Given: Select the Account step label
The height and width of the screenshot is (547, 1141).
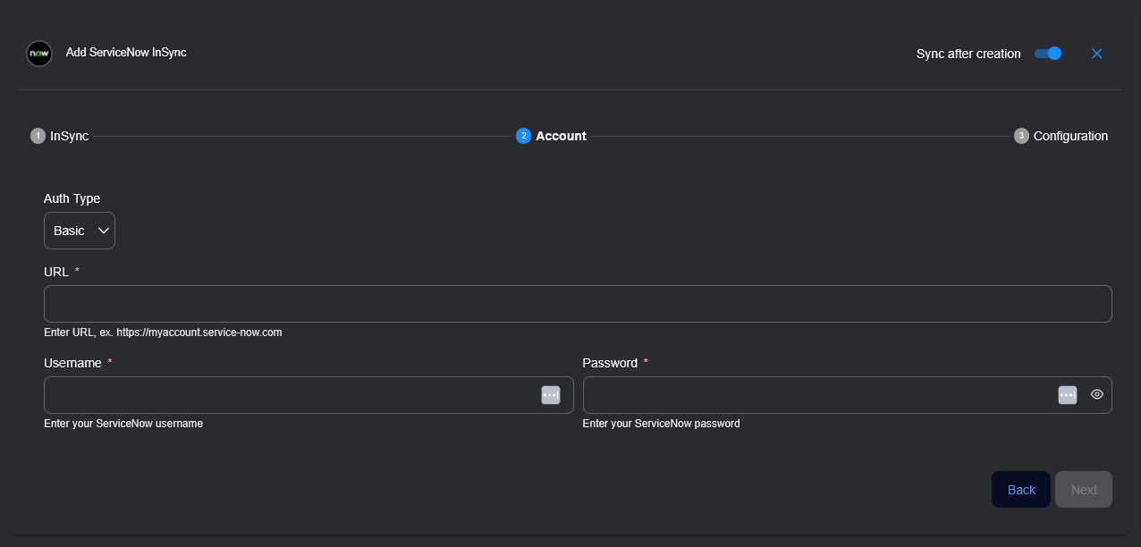Looking at the screenshot, I should tap(561, 136).
